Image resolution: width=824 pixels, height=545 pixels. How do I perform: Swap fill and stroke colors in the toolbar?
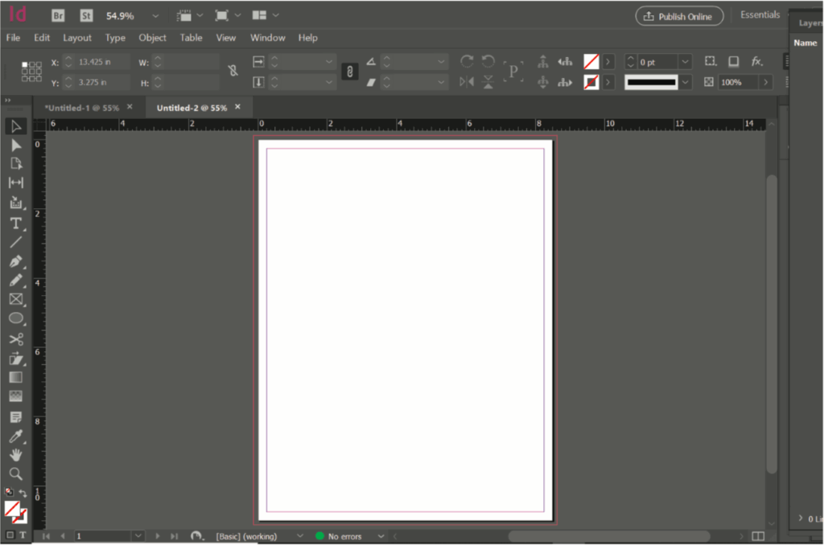click(24, 491)
